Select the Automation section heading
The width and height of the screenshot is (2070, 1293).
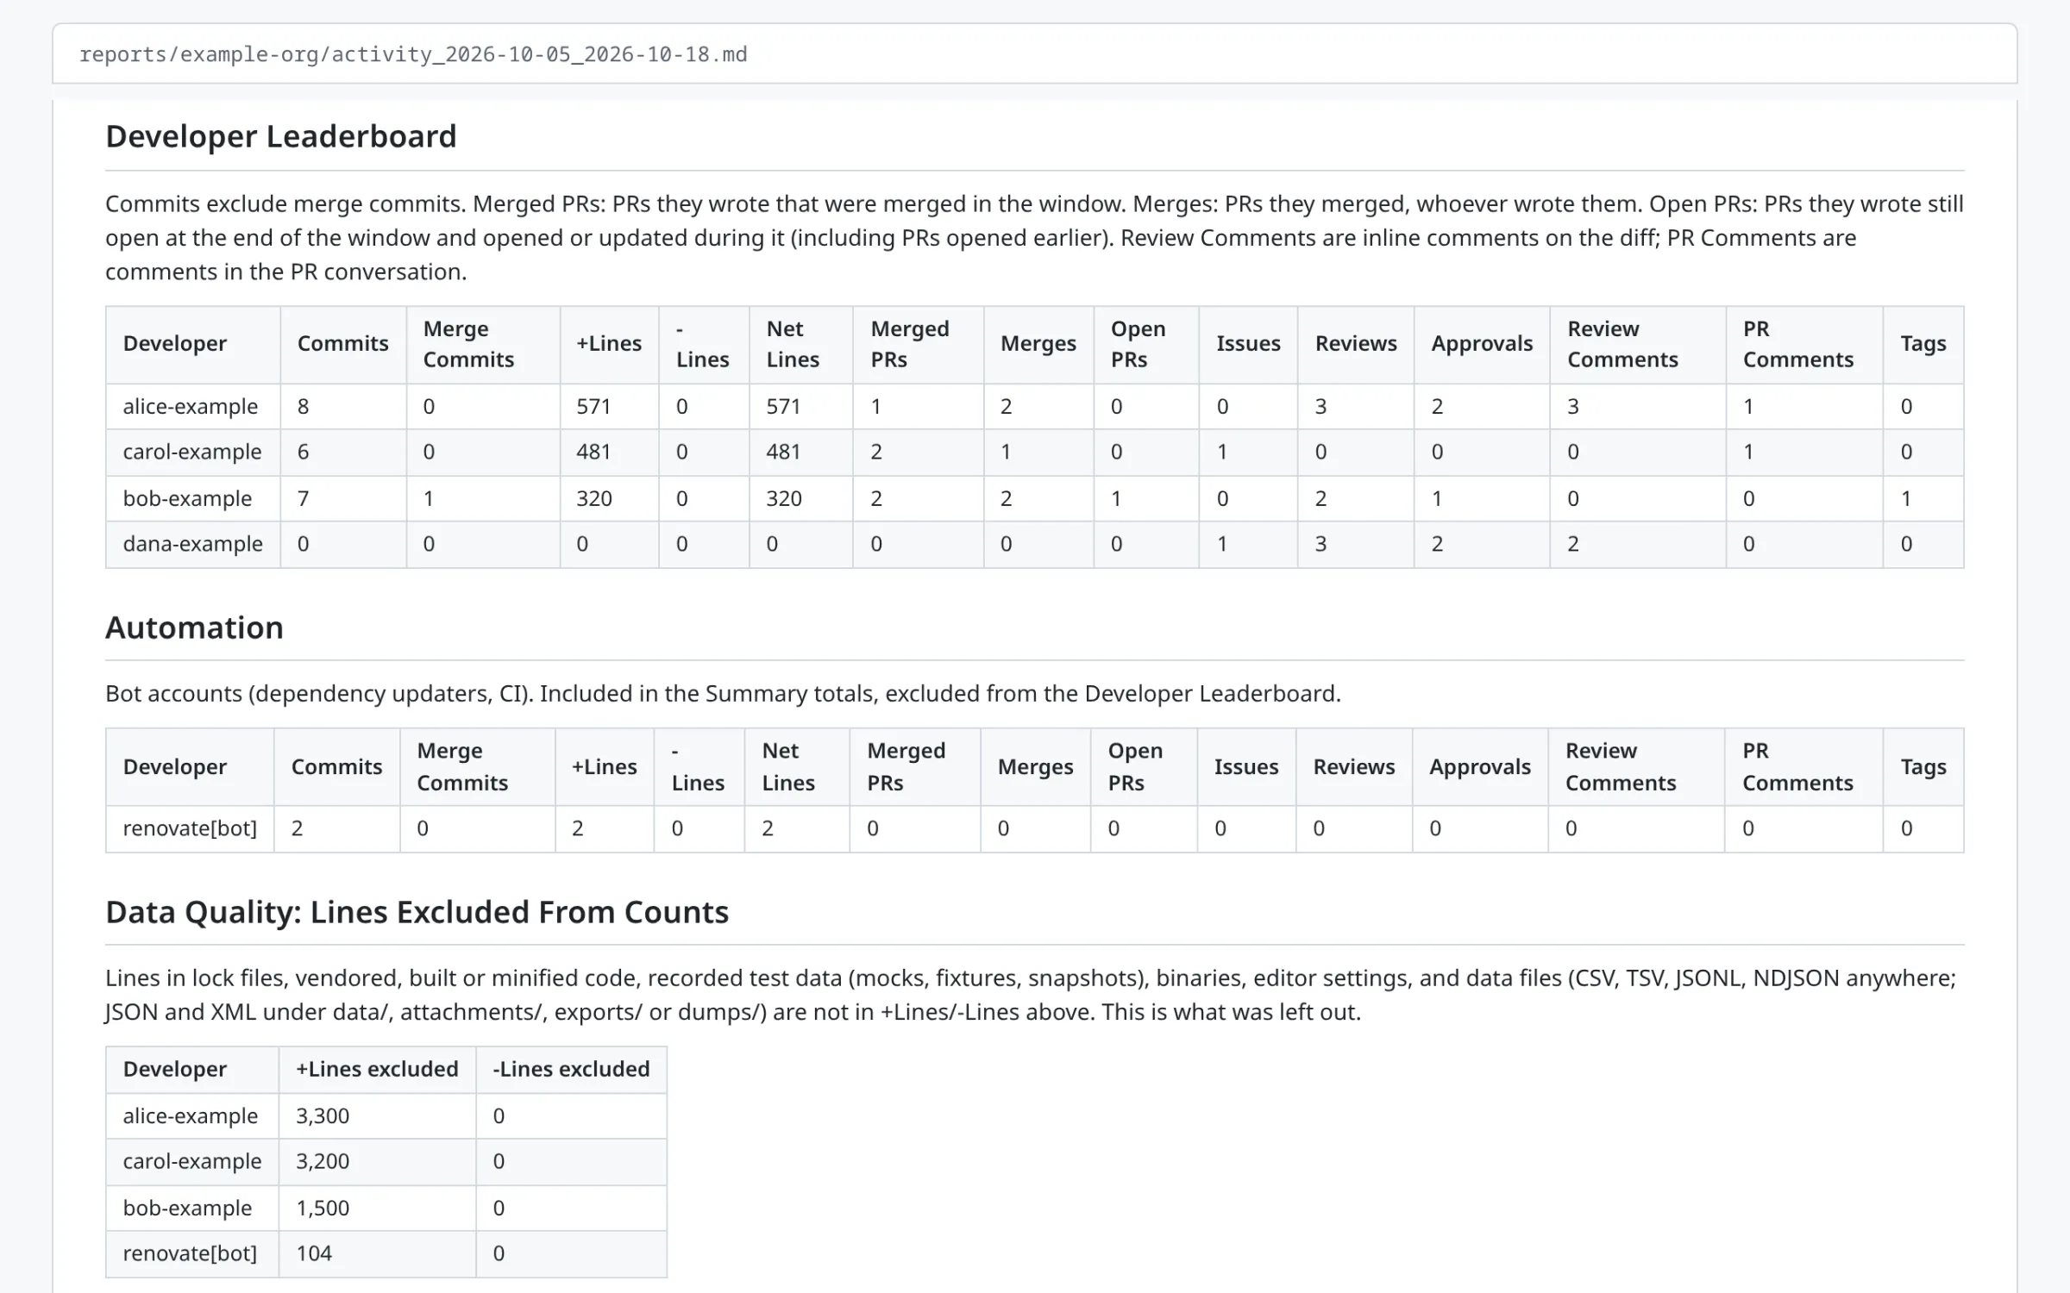194,628
